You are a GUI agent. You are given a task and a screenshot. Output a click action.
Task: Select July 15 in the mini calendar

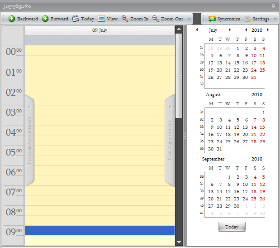pyautogui.click(x=237, y=63)
